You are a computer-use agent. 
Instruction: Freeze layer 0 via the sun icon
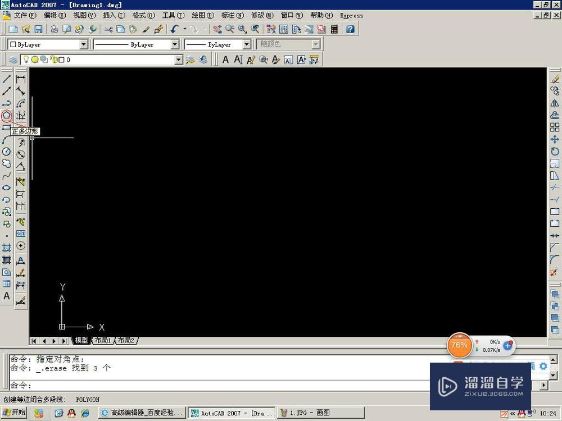34,59
